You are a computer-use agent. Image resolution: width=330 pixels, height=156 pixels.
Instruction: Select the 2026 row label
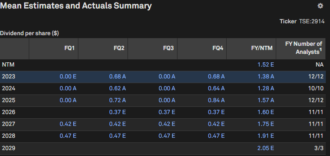[x=8, y=112]
